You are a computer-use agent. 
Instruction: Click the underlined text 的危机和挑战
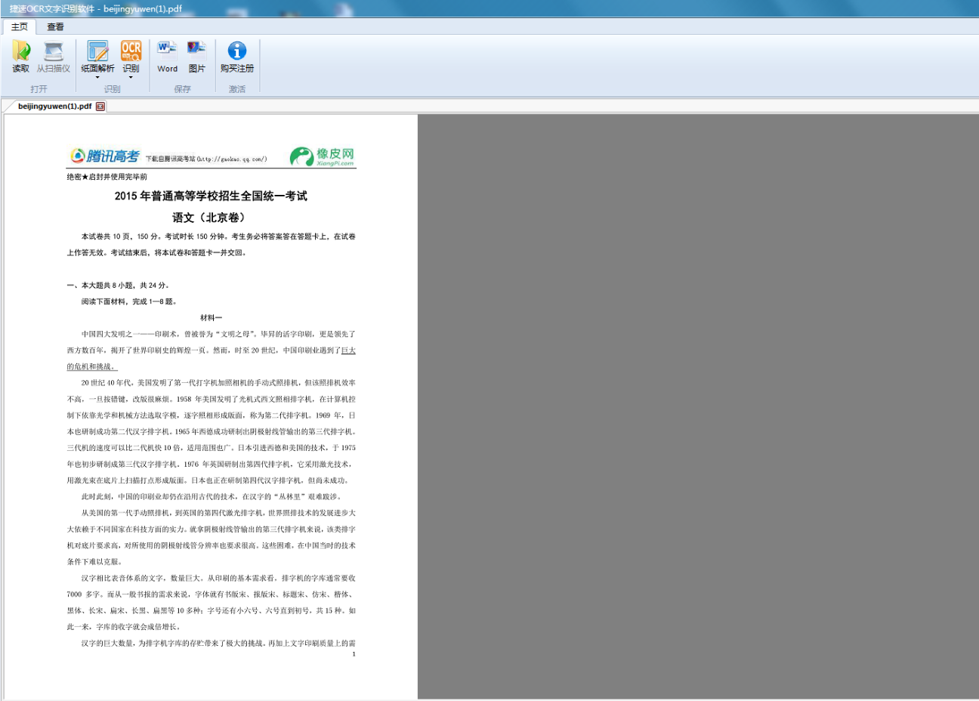pyautogui.click(x=91, y=366)
